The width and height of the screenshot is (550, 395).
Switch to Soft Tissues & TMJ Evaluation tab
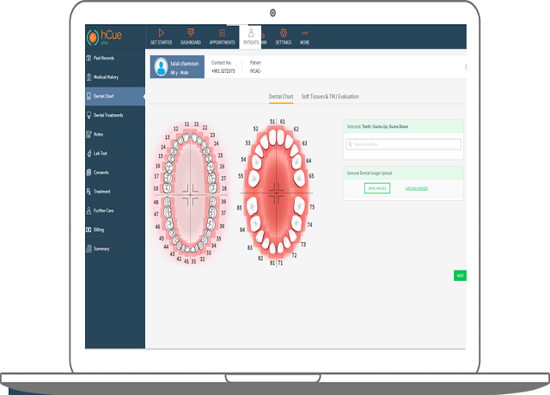point(332,98)
